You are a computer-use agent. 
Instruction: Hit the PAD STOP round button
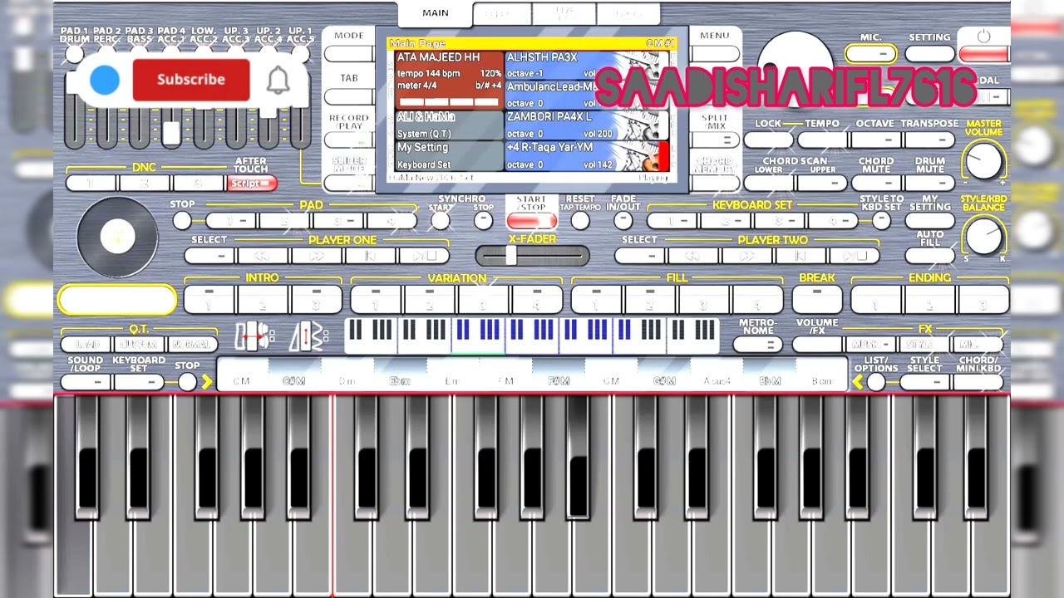click(x=182, y=221)
